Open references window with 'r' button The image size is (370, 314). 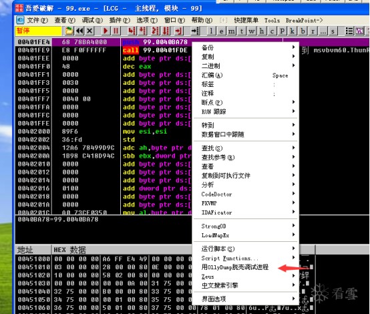click(x=313, y=31)
